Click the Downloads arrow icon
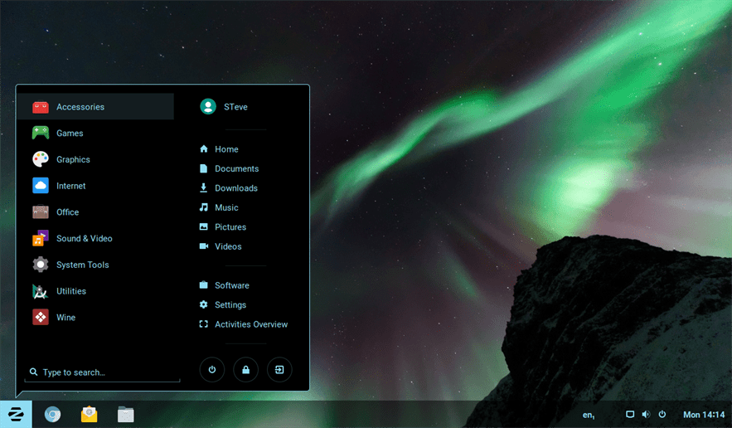This screenshot has width=732, height=428. (x=204, y=187)
